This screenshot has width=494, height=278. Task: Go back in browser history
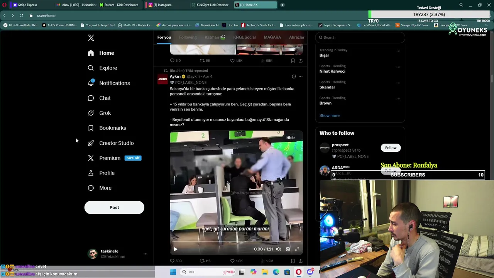click(4, 15)
